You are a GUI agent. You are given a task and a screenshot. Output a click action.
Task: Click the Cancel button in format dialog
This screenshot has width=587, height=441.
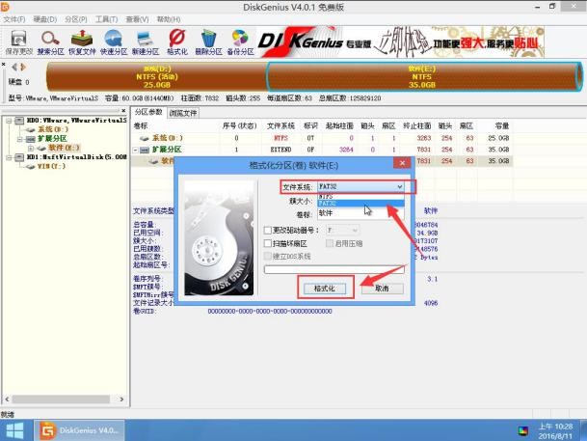383,289
